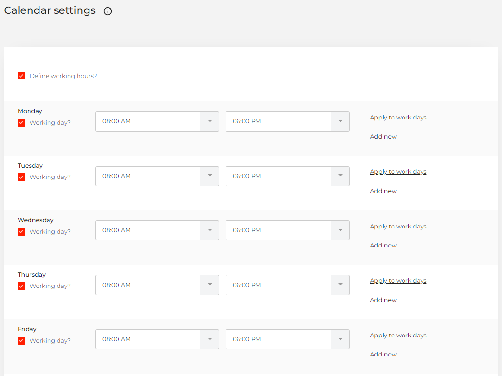Viewport: 502px width, 376px height.
Task: Select Apply to work days for Wednesday
Action: pos(398,226)
